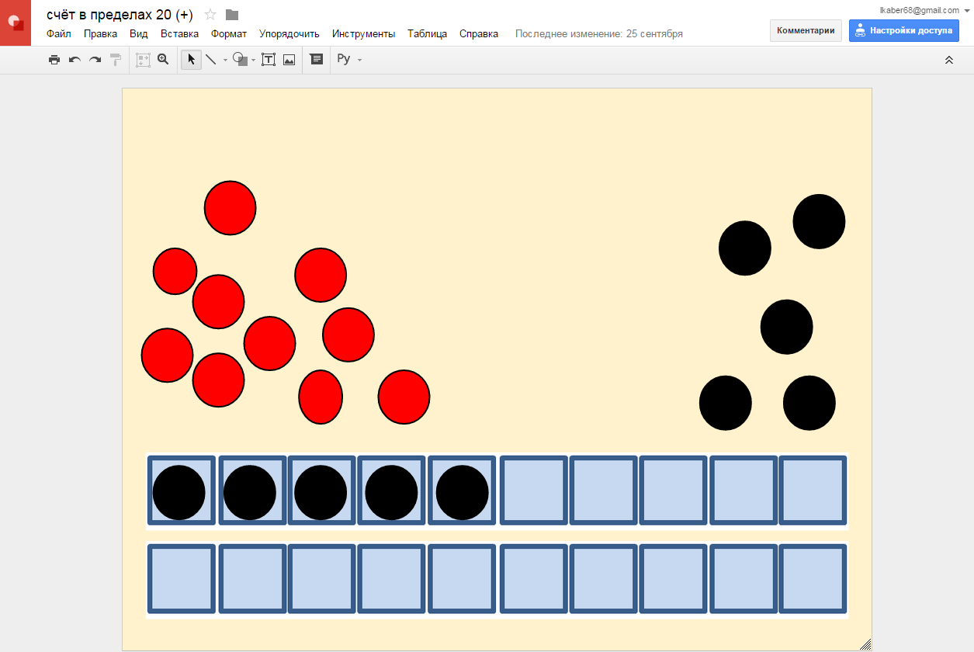Click the Настройки доступа share button
Viewport: 974px width, 652px height.
pyautogui.click(x=903, y=30)
